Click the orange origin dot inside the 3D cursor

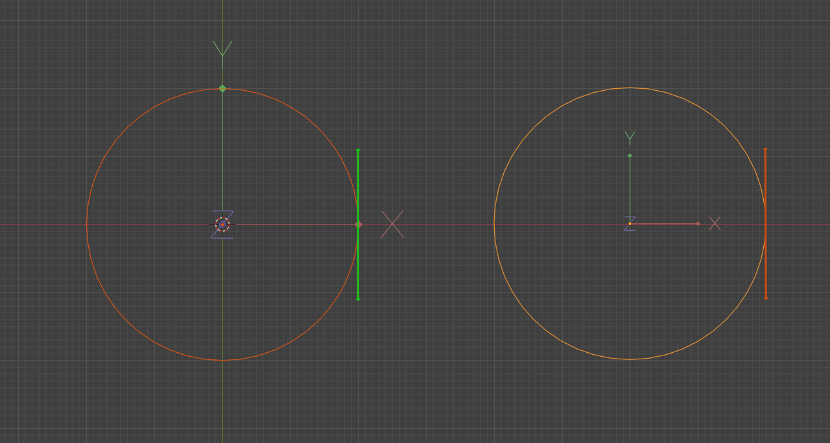222,224
